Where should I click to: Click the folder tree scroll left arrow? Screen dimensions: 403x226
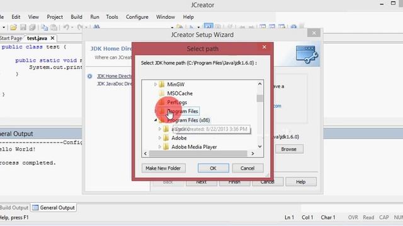coord(145,153)
